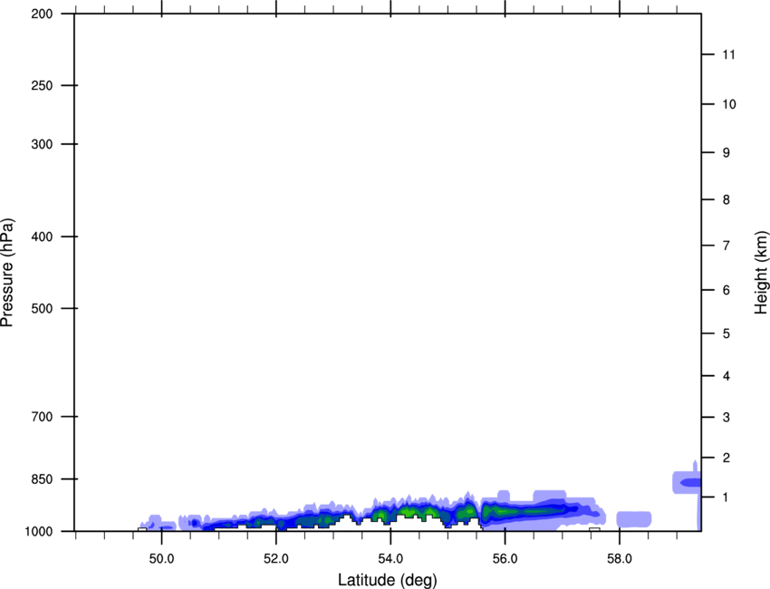
Task: Pick the 1 km height label
Action: click(x=727, y=497)
